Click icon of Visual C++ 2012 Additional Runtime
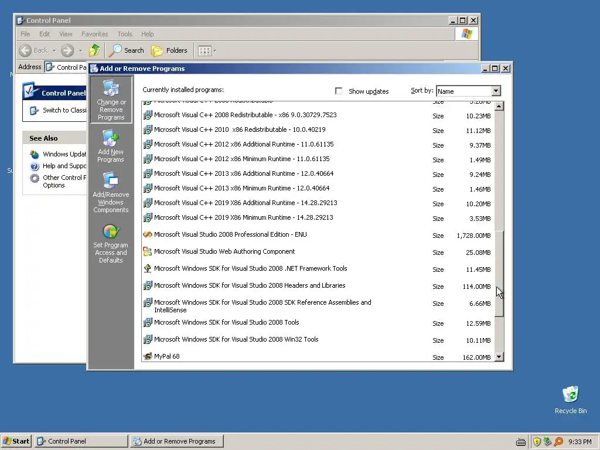600x450 pixels. (147, 144)
